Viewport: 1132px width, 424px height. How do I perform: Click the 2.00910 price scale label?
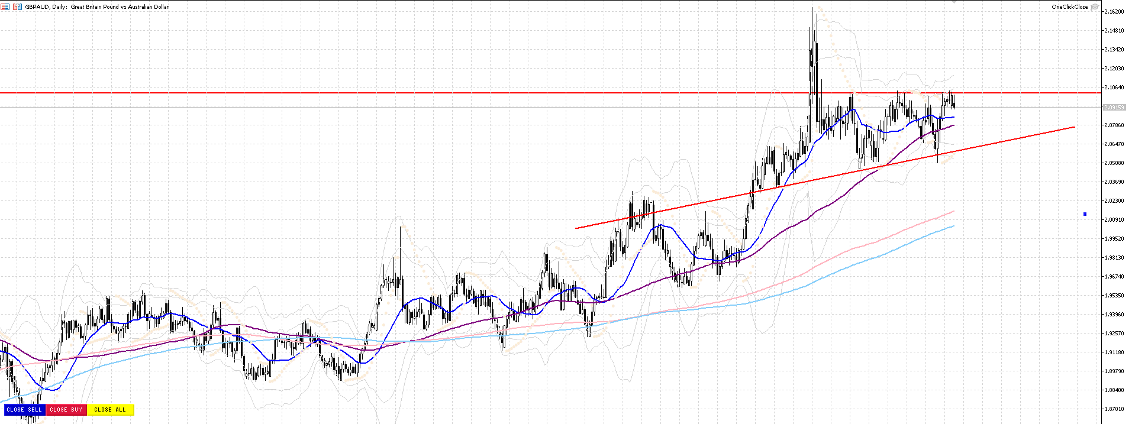coord(1114,220)
